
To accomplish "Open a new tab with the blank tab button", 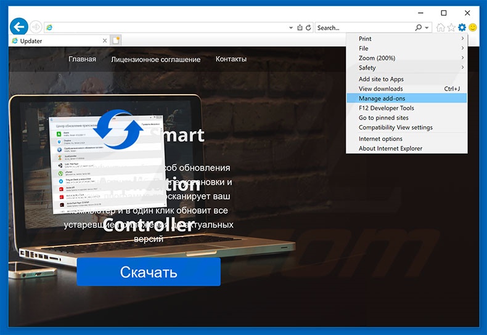I will tap(116, 41).
